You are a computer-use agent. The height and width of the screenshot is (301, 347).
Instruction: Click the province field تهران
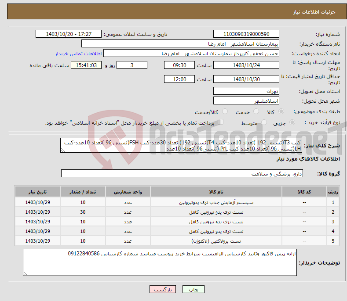pos(246,91)
